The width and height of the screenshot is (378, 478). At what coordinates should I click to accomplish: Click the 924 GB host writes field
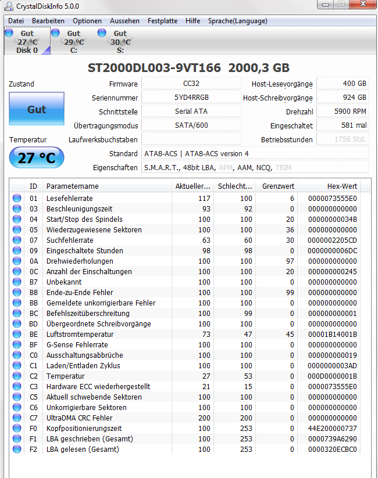[x=343, y=98]
